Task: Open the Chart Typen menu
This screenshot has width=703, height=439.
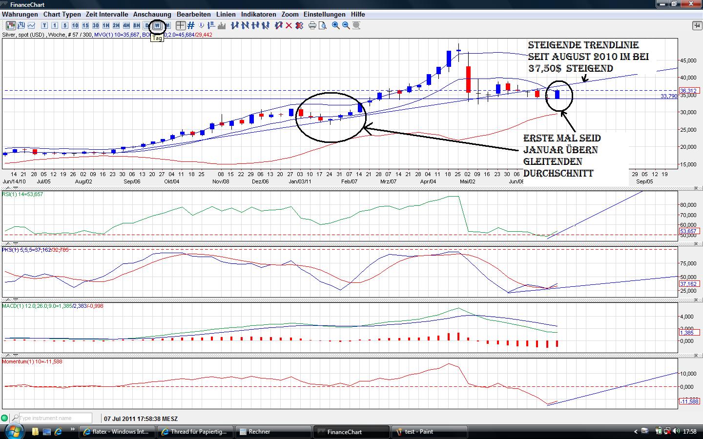Action: [x=62, y=14]
